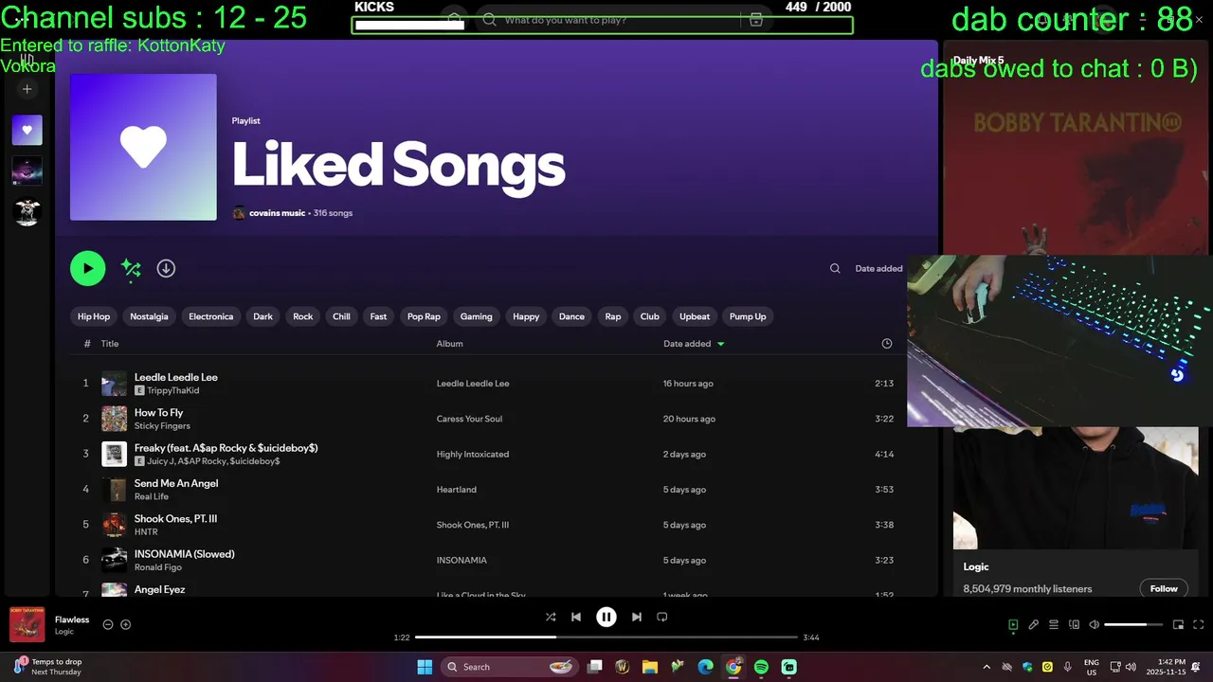
Task: Open Sticky Fingers artist link
Action: click(162, 426)
